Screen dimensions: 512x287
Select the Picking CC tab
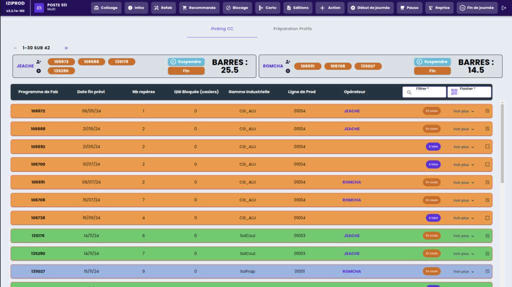[x=222, y=29]
